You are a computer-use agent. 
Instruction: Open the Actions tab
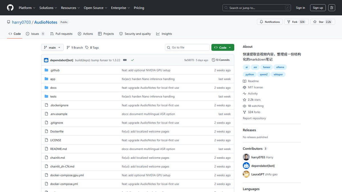coord(85,34)
